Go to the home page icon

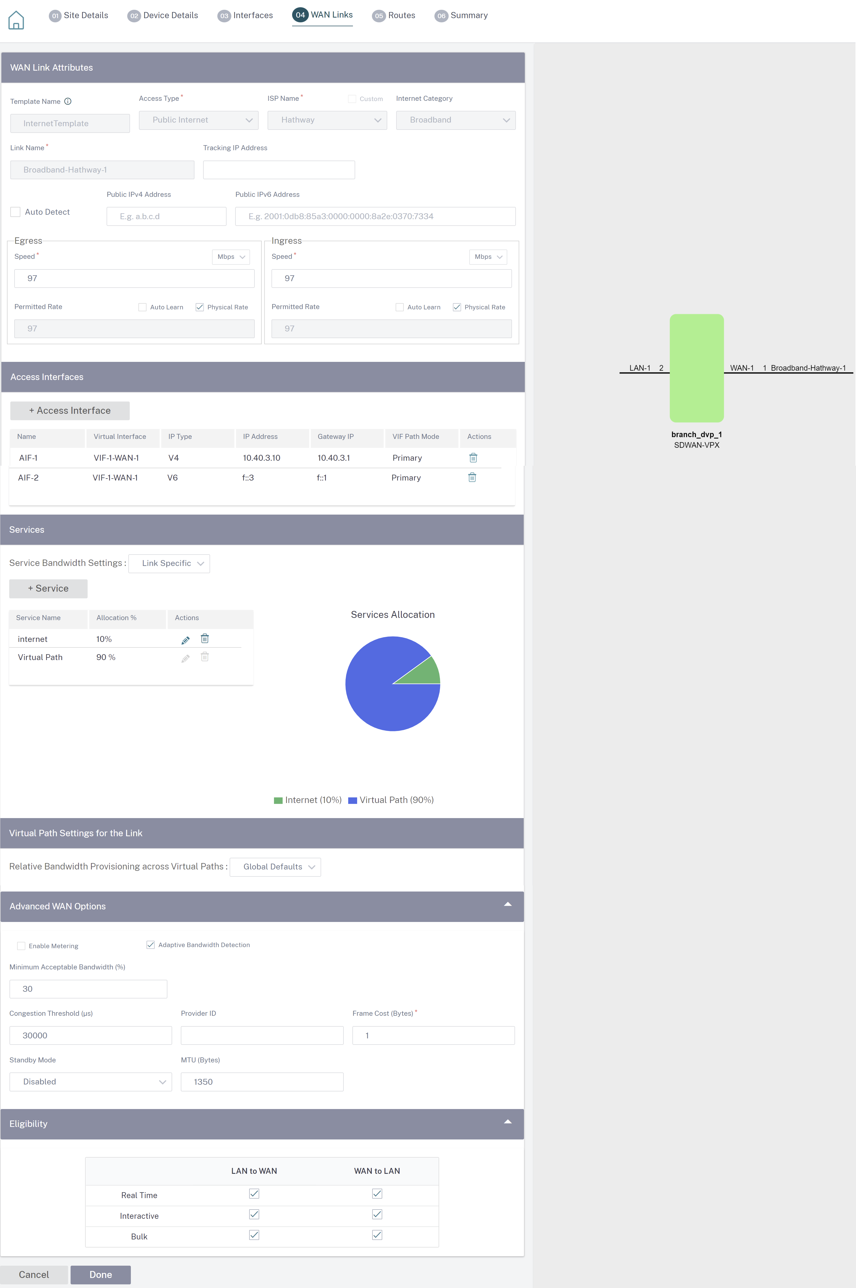(16, 20)
